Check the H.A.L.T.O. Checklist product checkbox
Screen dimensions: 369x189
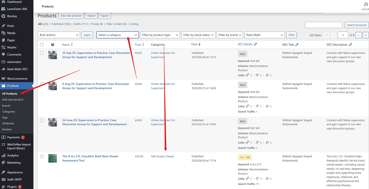42,156
